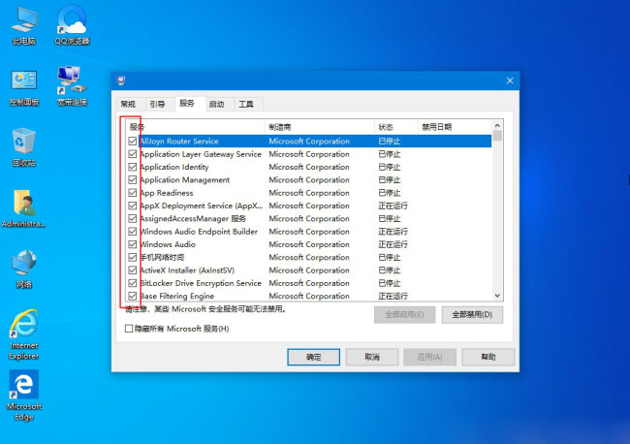
Task: Select BitLocker Drive Encryption Service row text
Action: [x=201, y=283]
